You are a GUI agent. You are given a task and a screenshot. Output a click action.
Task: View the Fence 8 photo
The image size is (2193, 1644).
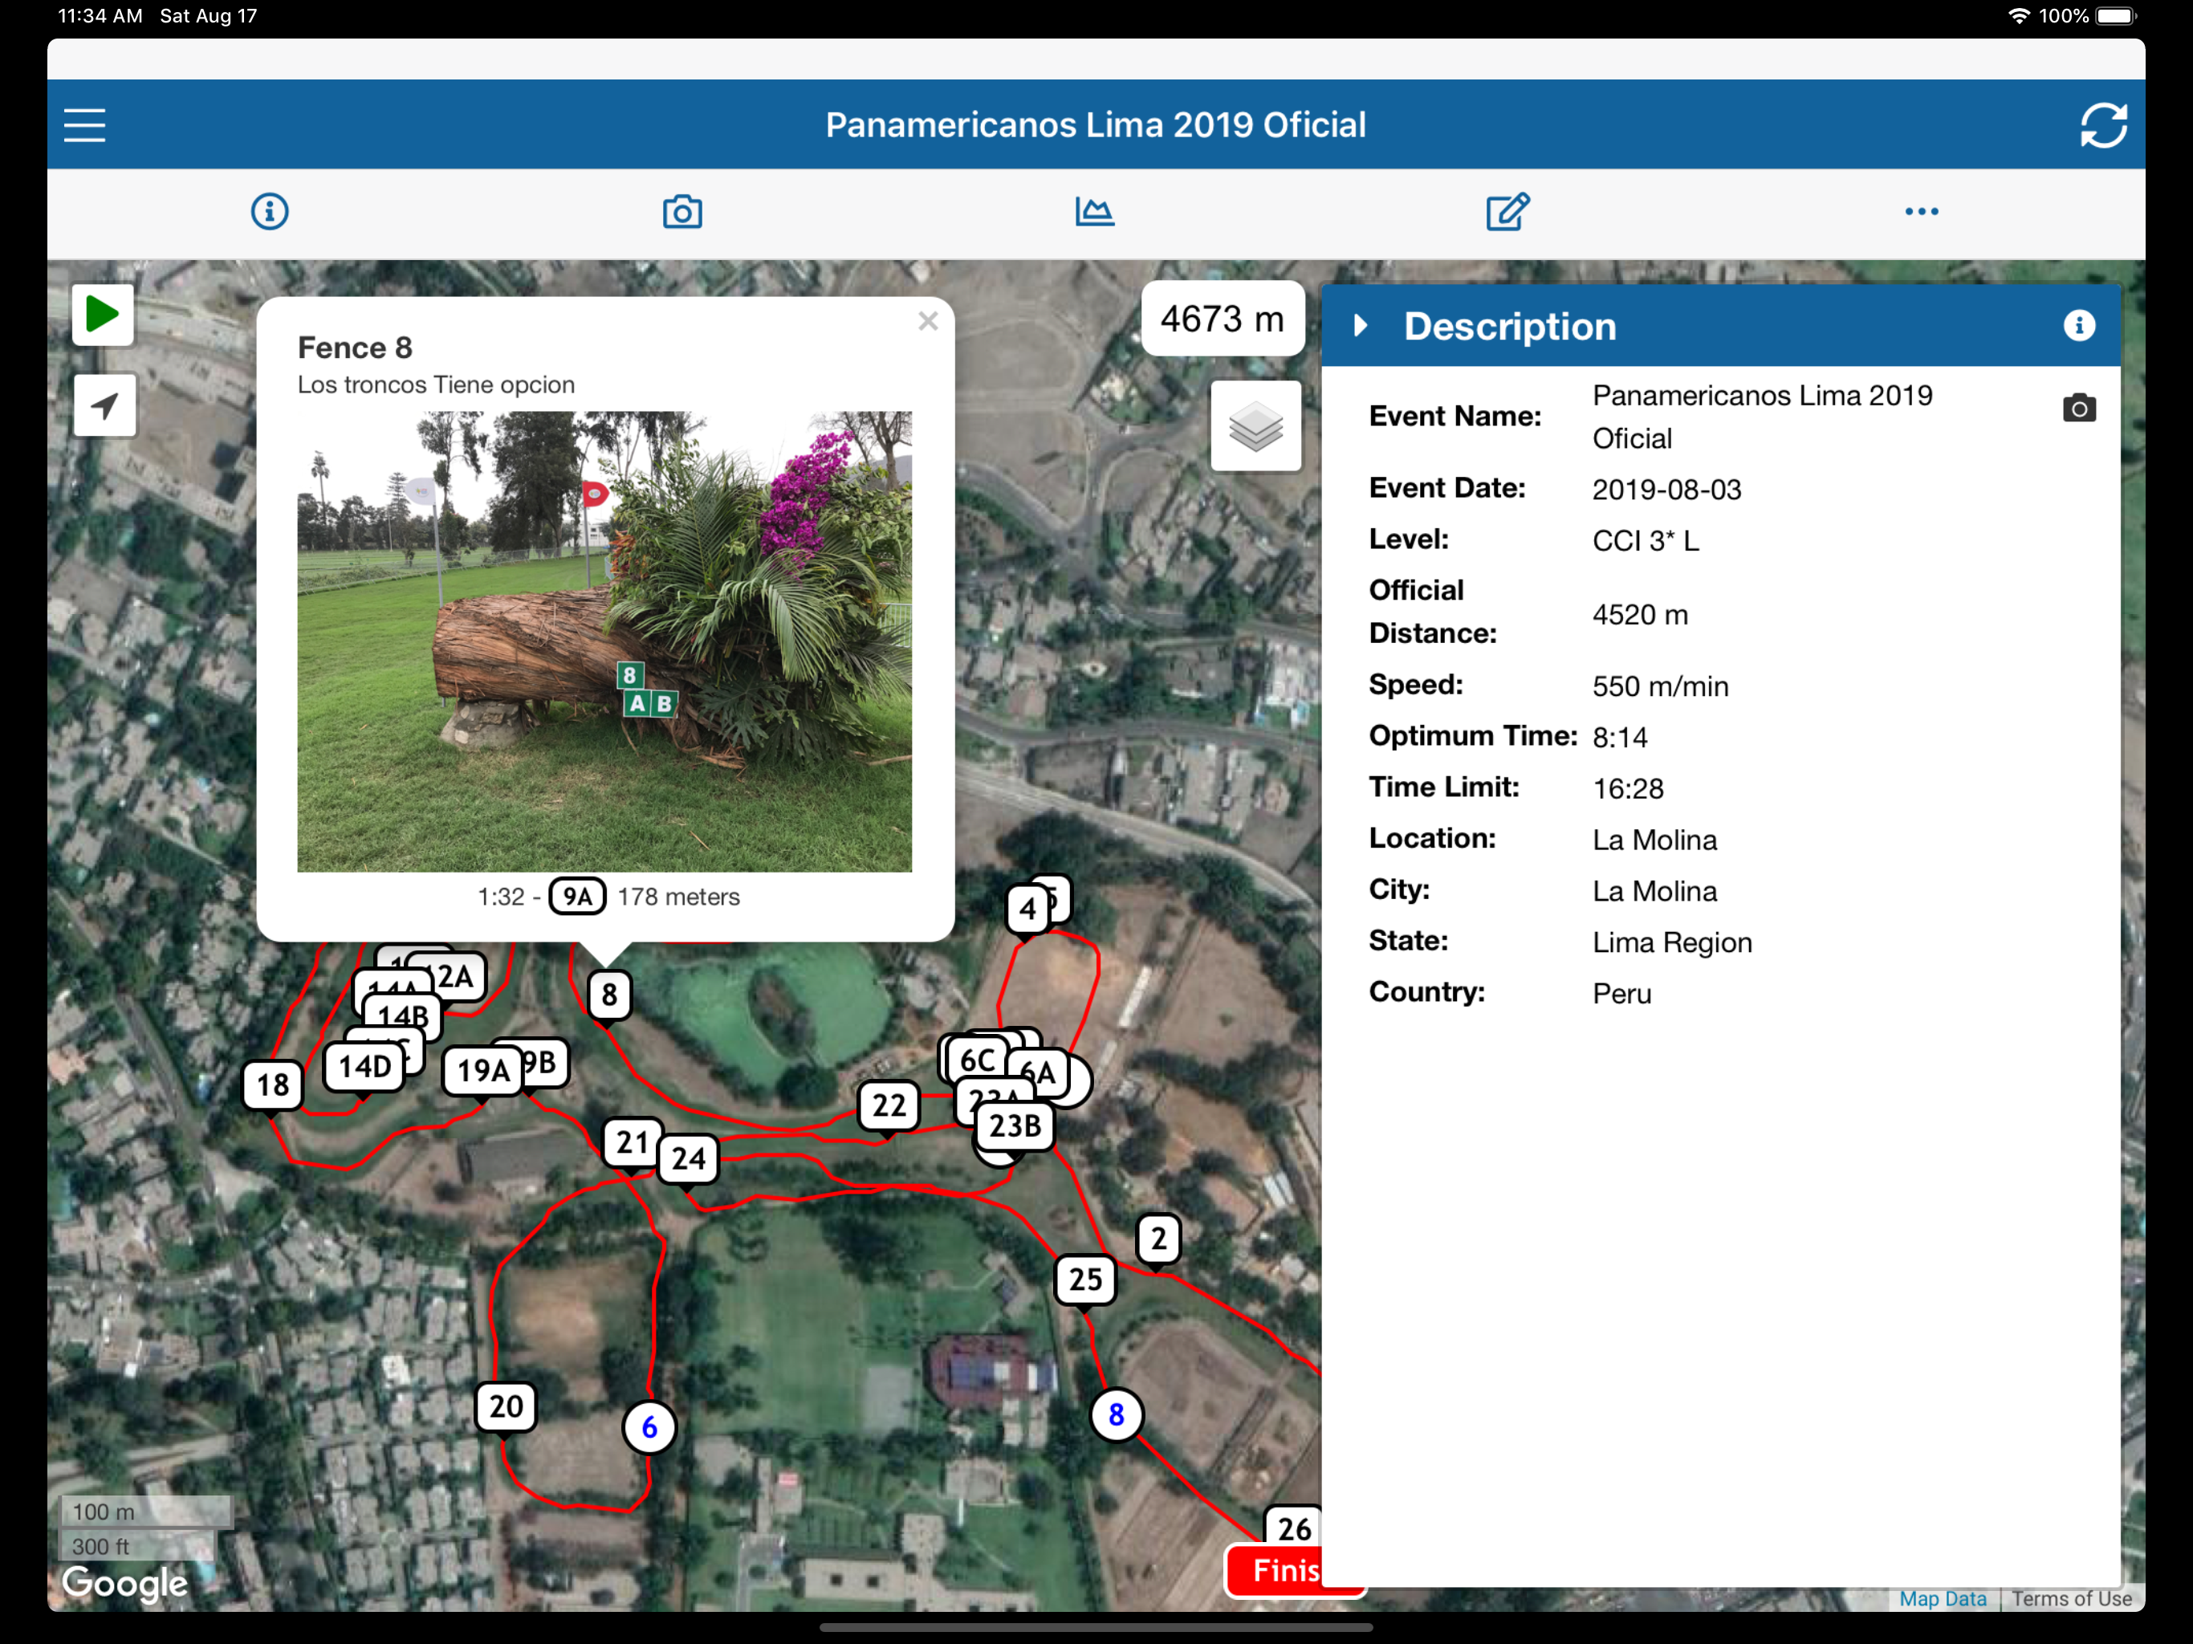[x=604, y=641]
